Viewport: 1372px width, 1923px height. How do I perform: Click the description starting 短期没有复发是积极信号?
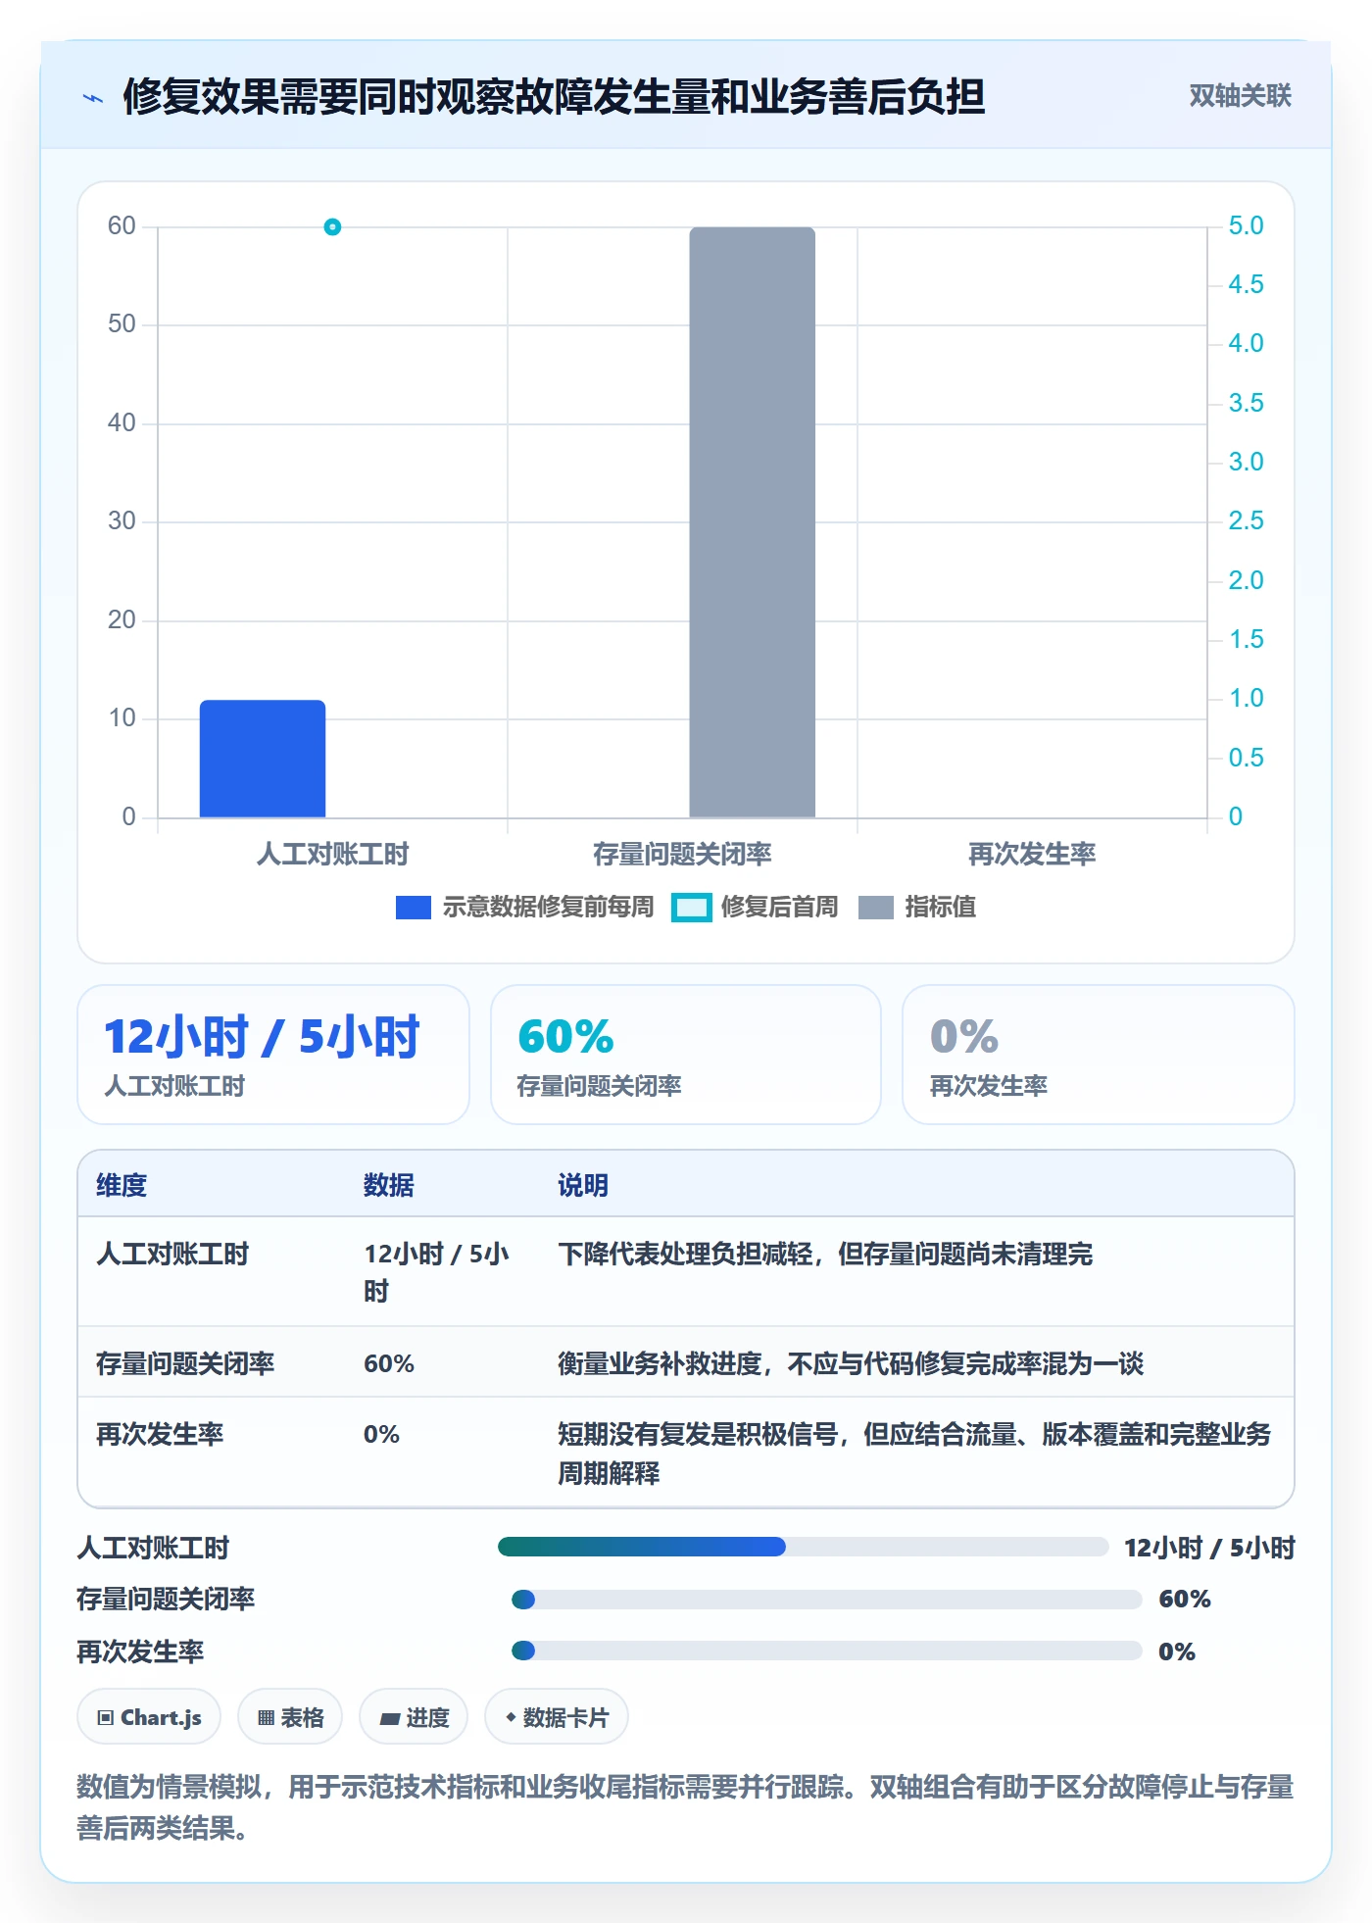(914, 1454)
